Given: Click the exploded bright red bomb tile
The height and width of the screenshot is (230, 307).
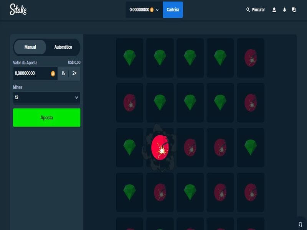Looking at the screenshot, I should pyautogui.click(x=160, y=148).
